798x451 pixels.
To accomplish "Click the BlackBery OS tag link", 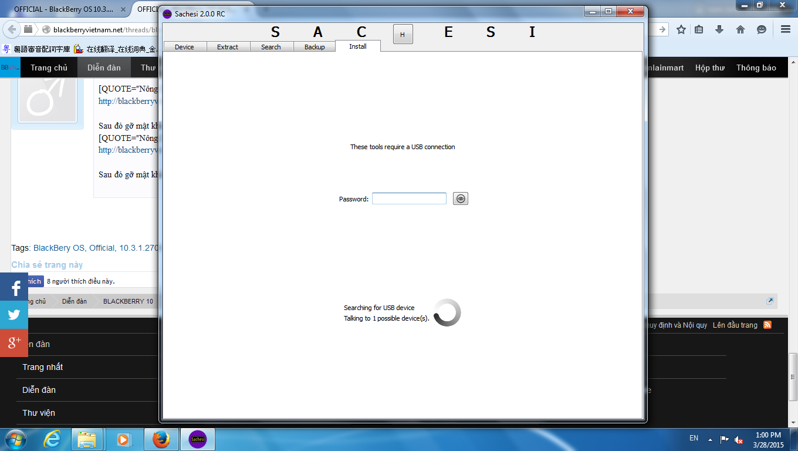I will 59,248.
